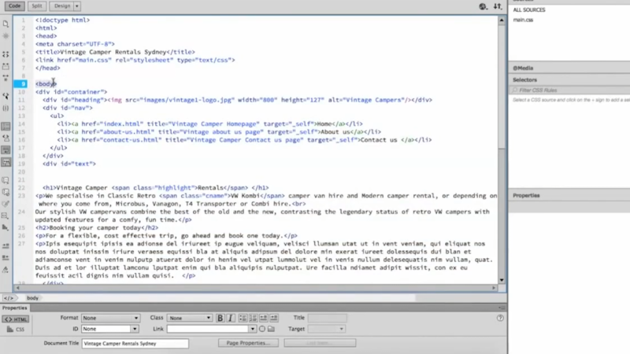630x354 pixels.
Task: Open the Properties panel help icon
Action: point(500,318)
